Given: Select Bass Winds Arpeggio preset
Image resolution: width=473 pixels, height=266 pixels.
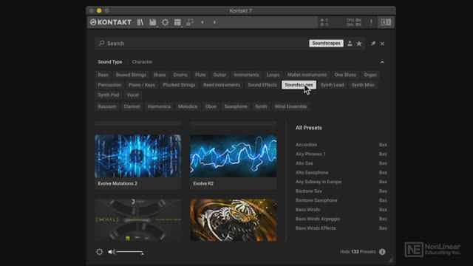Looking at the screenshot, I should [318, 219].
